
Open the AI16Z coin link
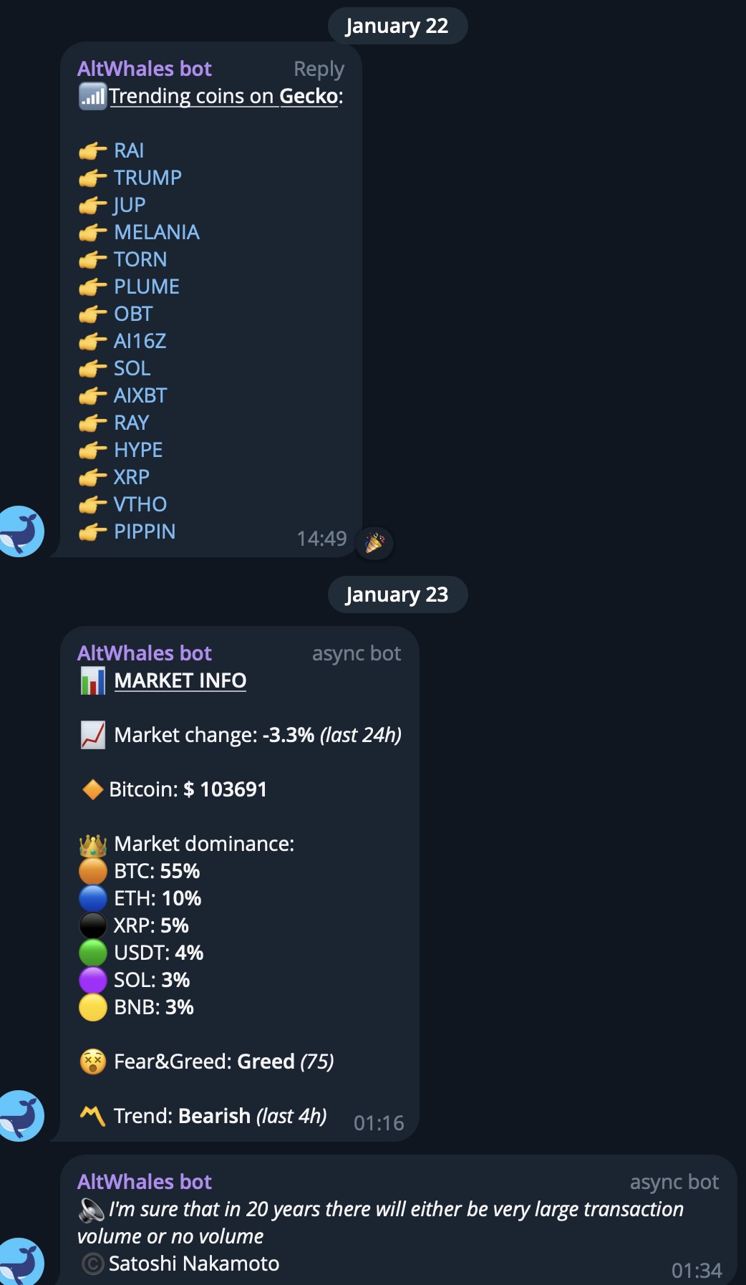pos(140,341)
